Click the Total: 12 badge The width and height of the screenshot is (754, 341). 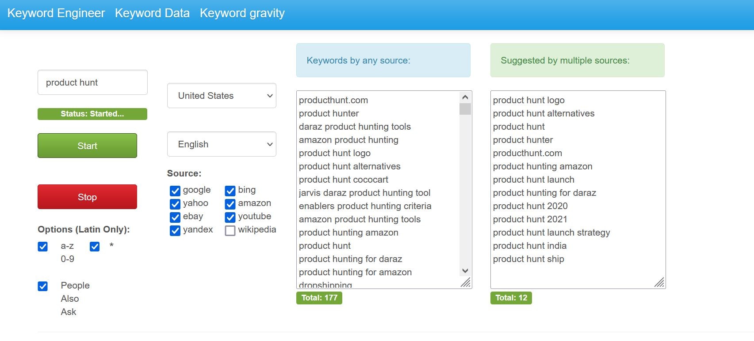pos(511,298)
